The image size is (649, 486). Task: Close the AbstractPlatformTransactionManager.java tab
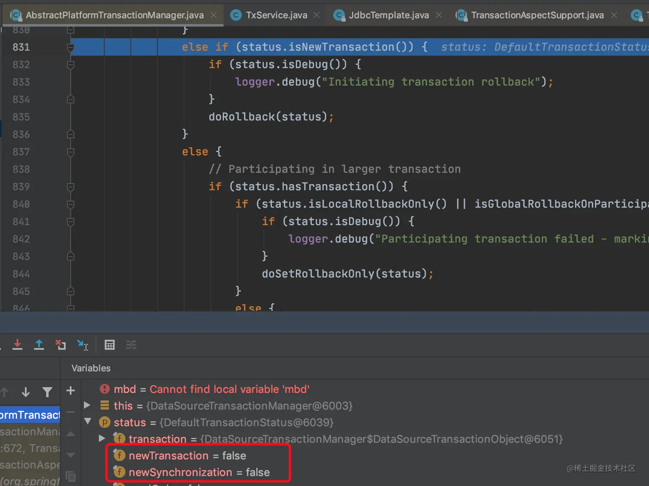click(x=213, y=15)
